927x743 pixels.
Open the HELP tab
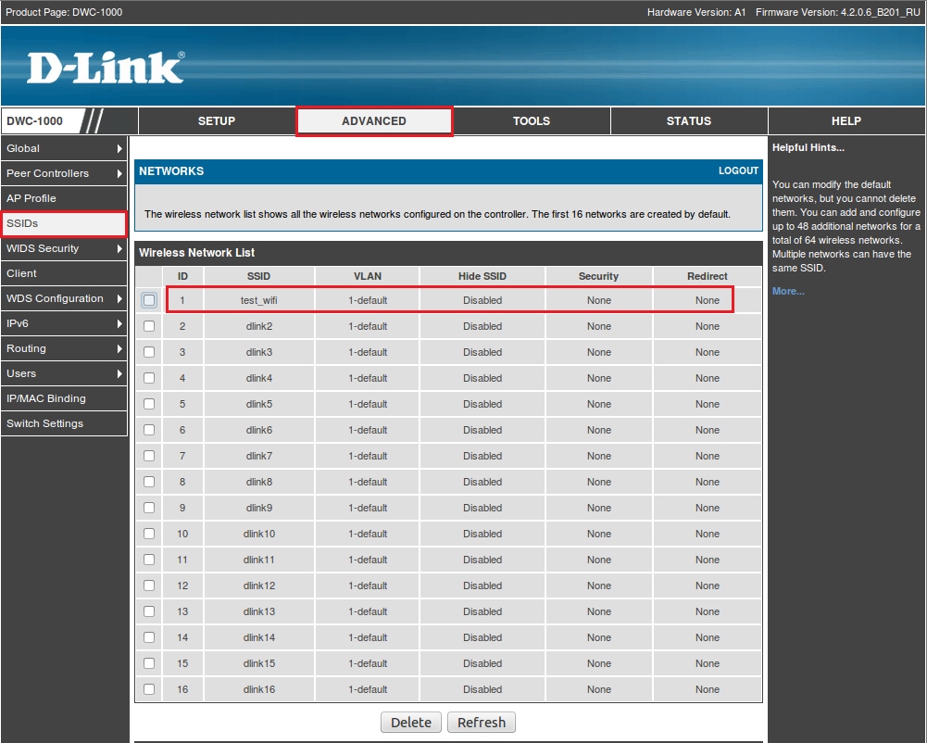click(x=846, y=121)
